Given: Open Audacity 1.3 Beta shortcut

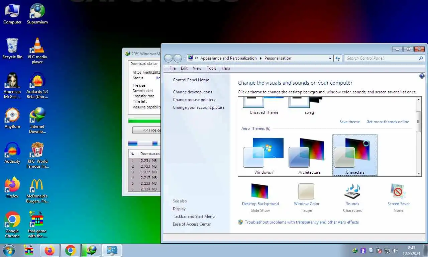Looking at the screenshot, I should click(x=37, y=86).
